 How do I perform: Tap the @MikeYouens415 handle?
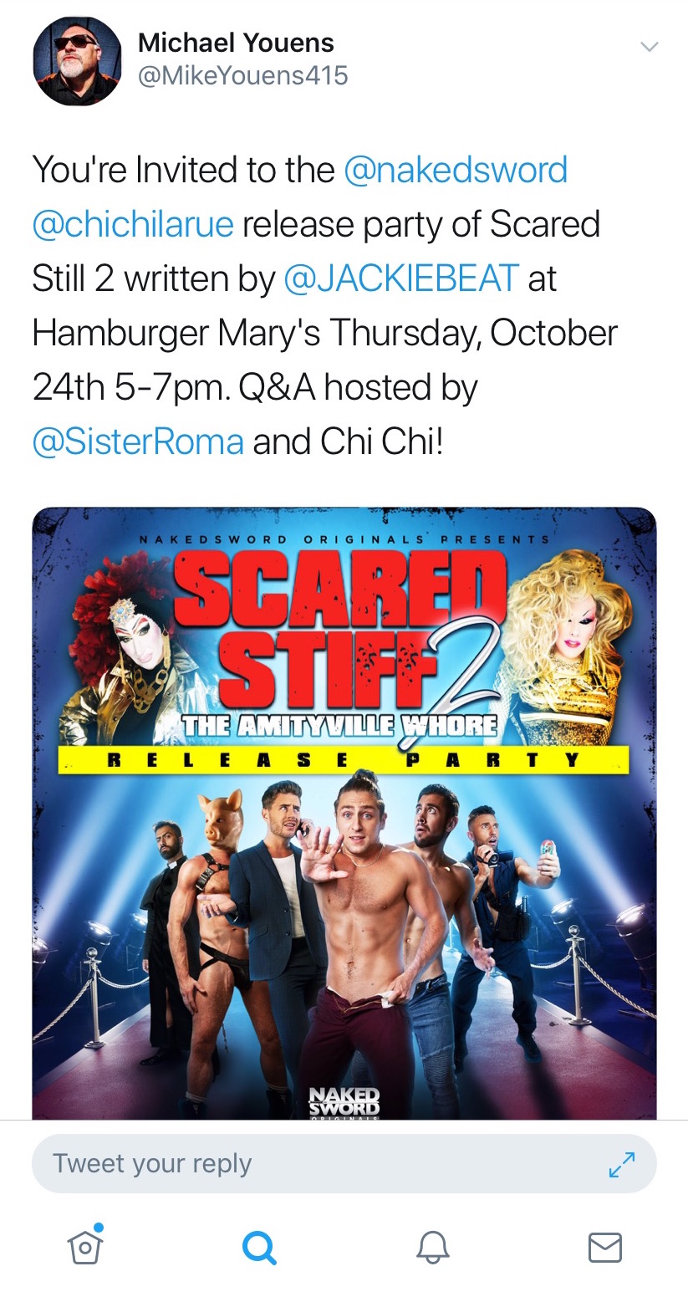tap(242, 76)
